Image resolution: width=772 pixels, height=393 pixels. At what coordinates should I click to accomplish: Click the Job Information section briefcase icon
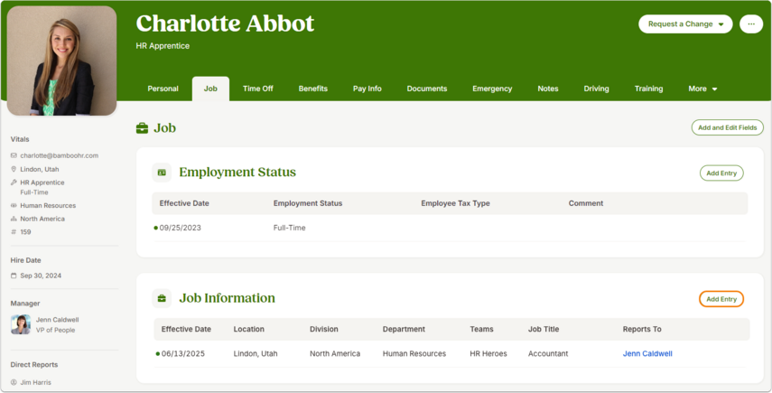coord(162,298)
